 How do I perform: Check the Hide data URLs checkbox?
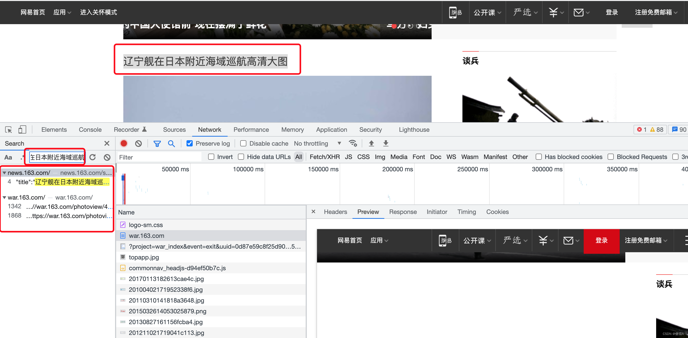click(x=241, y=157)
